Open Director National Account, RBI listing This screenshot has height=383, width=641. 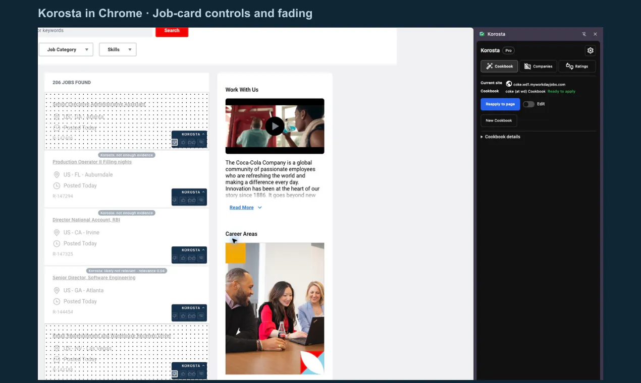point(86,220)
